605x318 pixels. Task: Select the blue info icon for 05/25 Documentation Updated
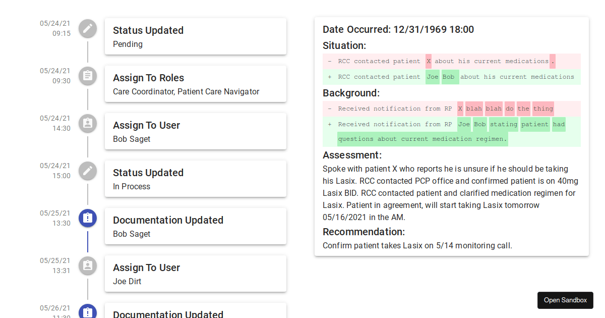click(x=88, y=218)
